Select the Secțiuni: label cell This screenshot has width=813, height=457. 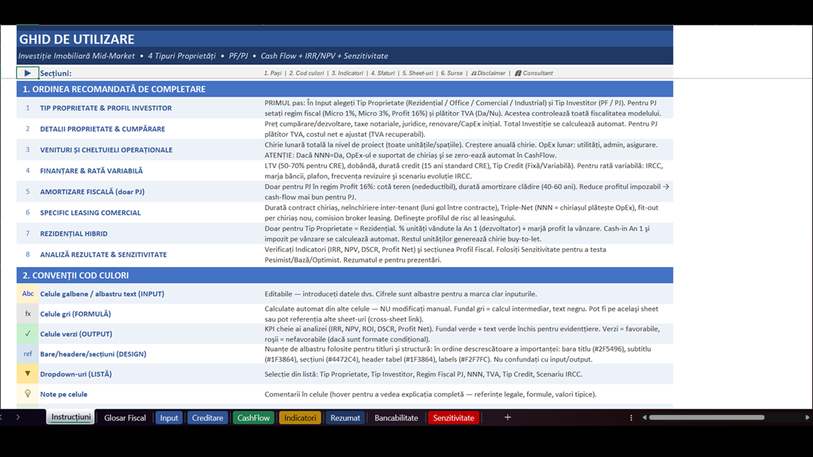tap(151, 73)
